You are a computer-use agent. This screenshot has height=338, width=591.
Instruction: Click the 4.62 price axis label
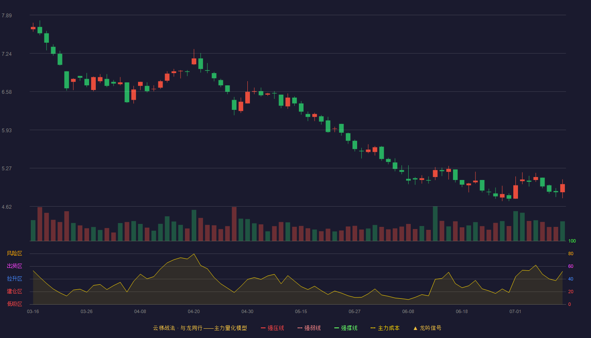(x=7, y=207)
